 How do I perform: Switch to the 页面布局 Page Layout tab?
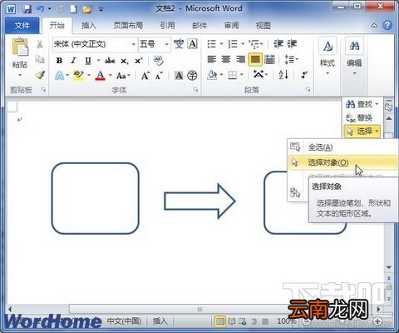click(x=128, y=26)
